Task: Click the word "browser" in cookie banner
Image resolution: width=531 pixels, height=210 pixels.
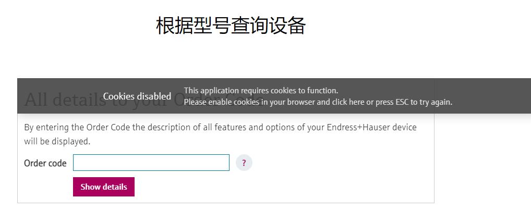Action: tap(298, 102)
